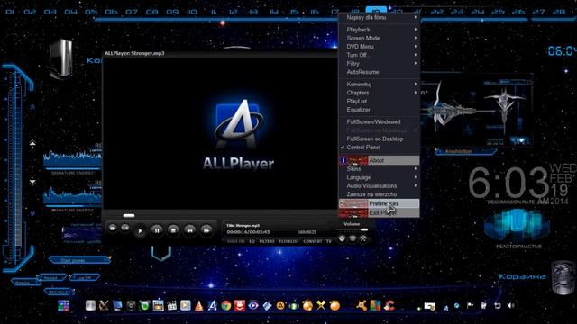Select FullScreen/Windowed in the menu
This screenshot has width=577, height=324.
[x=379, y=121]
